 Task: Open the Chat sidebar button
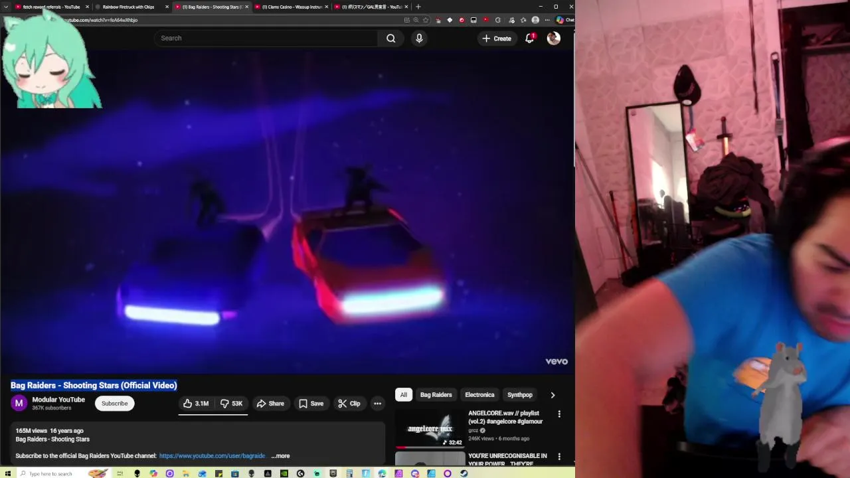(x=565, y=20)
